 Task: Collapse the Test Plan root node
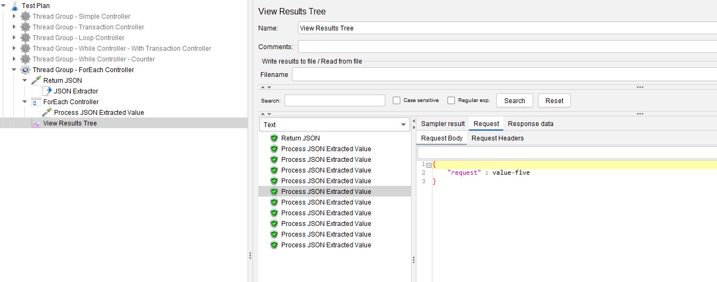4,6
